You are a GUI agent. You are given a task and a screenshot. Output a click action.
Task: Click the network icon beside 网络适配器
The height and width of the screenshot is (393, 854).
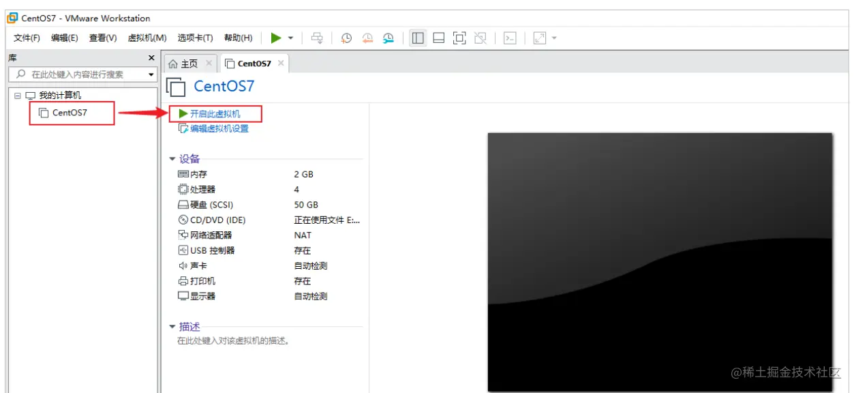(x=183, y=235)
